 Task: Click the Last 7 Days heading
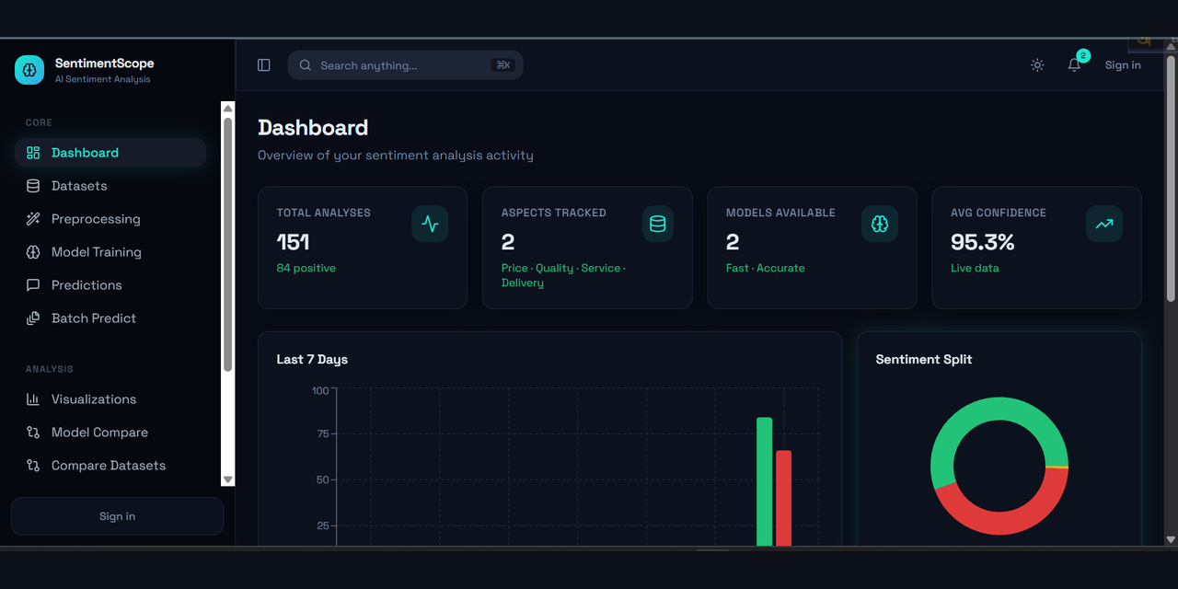coord(312,359)
